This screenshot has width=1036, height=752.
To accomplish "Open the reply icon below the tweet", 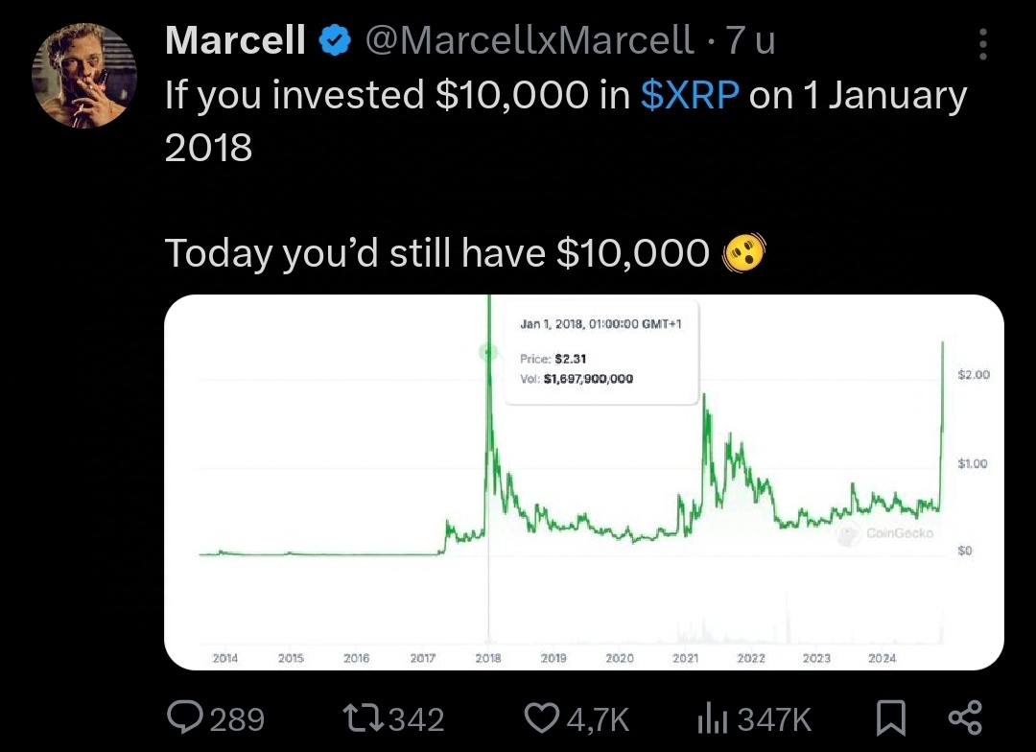I will [x=183, y=717].
